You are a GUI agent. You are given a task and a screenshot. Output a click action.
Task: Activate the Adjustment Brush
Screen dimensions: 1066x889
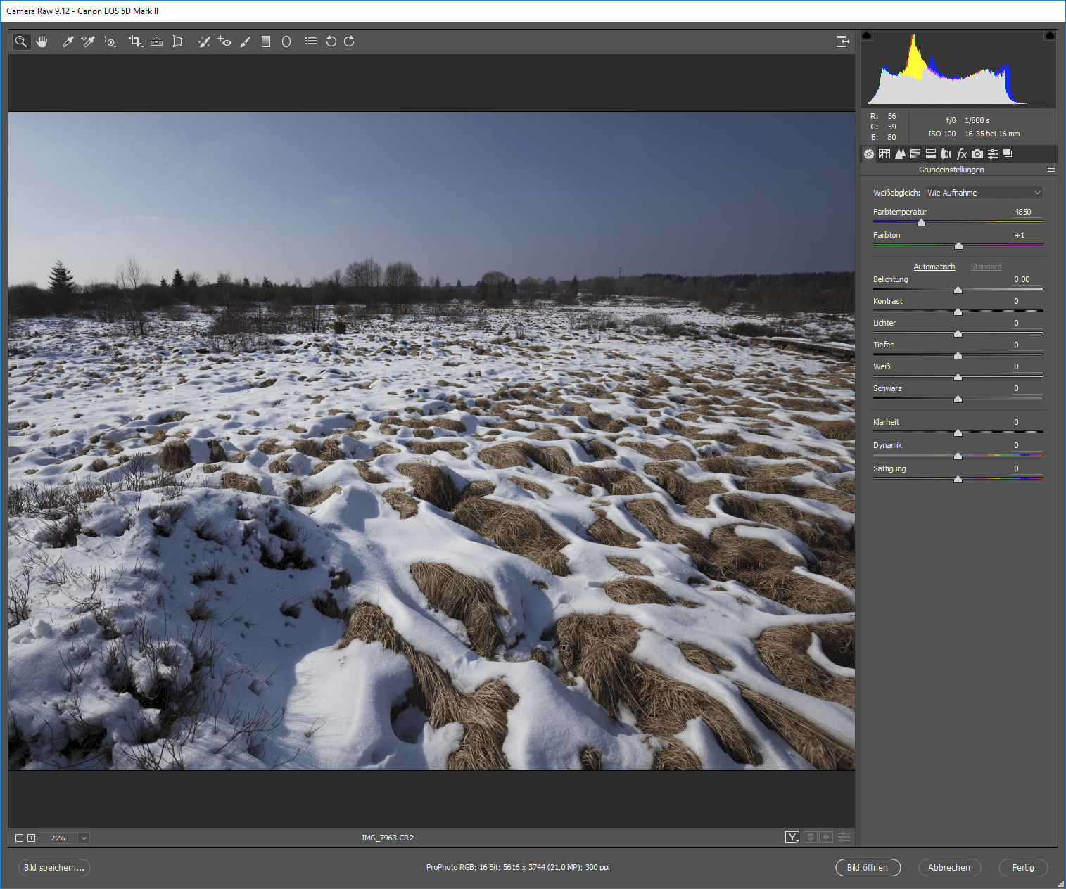(x=245, y=41)
